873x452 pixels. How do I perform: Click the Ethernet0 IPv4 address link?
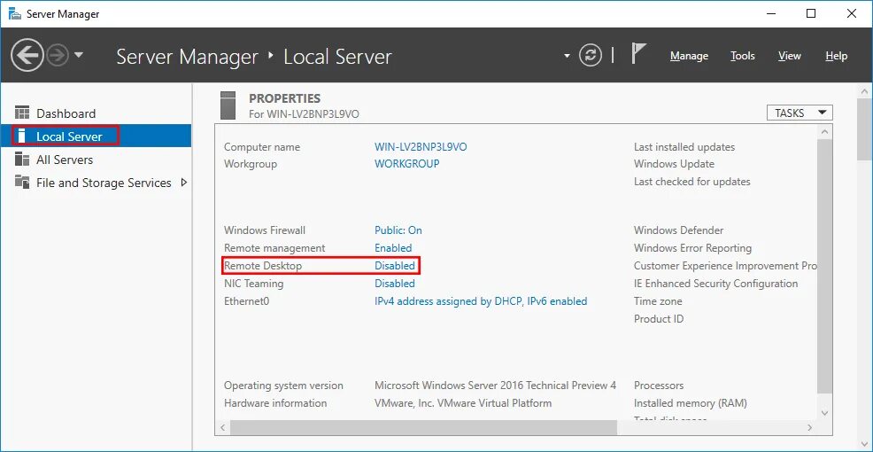click(481, 301)
